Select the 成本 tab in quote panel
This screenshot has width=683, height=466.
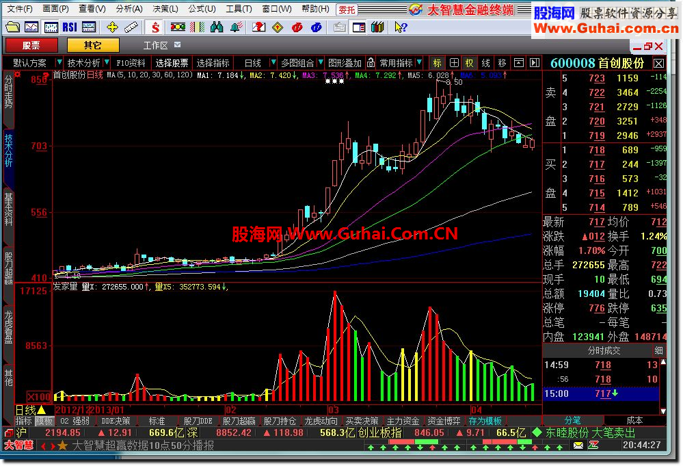pos(634,421)
